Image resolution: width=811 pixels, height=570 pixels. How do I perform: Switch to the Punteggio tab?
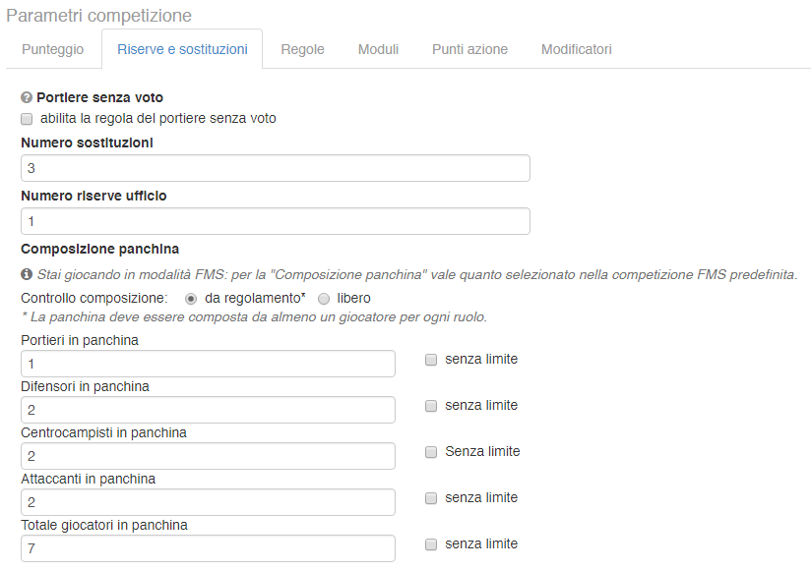point(53,49)
